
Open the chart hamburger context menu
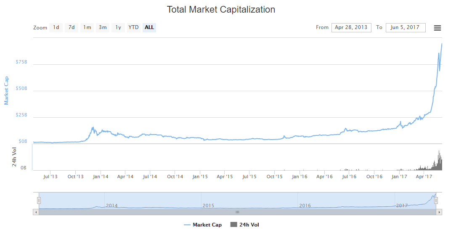(437, 28)
